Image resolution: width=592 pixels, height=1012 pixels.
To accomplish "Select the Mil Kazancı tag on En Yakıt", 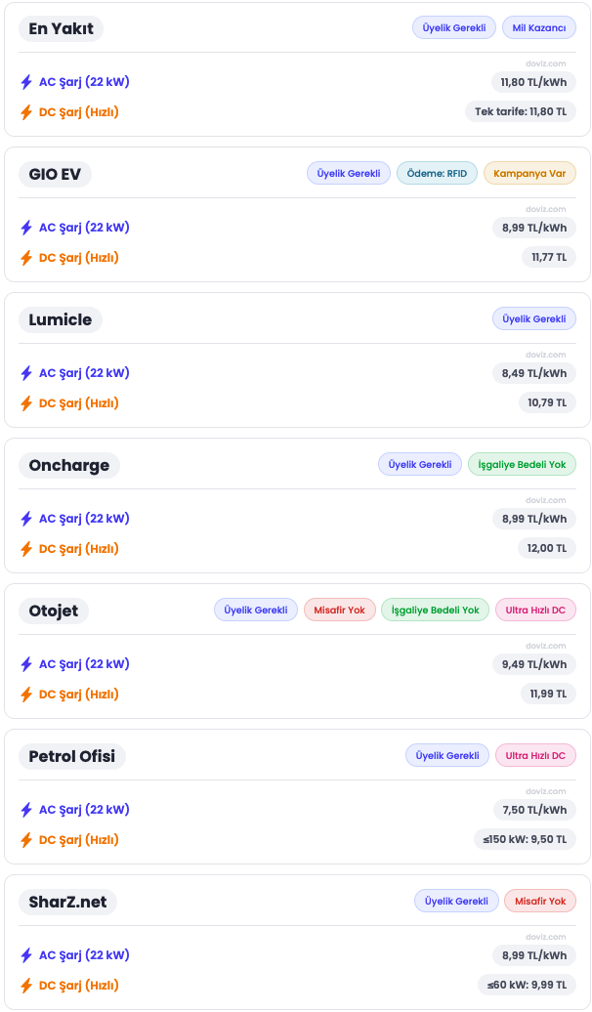I will [539, 28].
